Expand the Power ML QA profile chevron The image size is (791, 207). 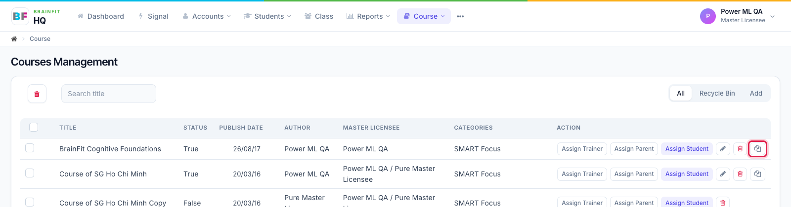[773, 16]
